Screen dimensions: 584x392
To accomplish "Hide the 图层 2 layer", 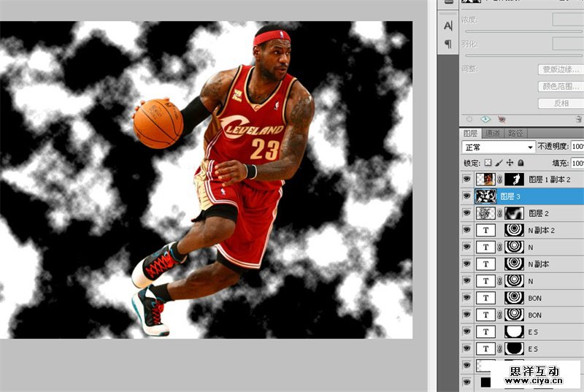I will pos(467,213).
